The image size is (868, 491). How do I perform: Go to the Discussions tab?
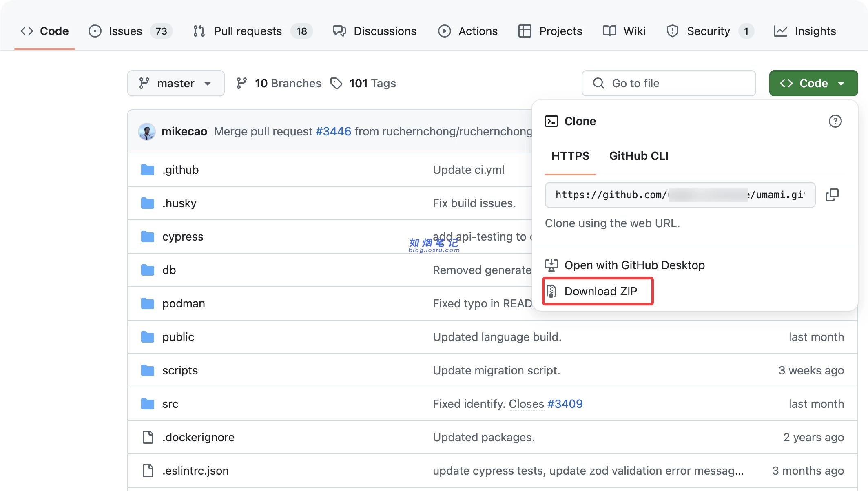click(374, 31)
